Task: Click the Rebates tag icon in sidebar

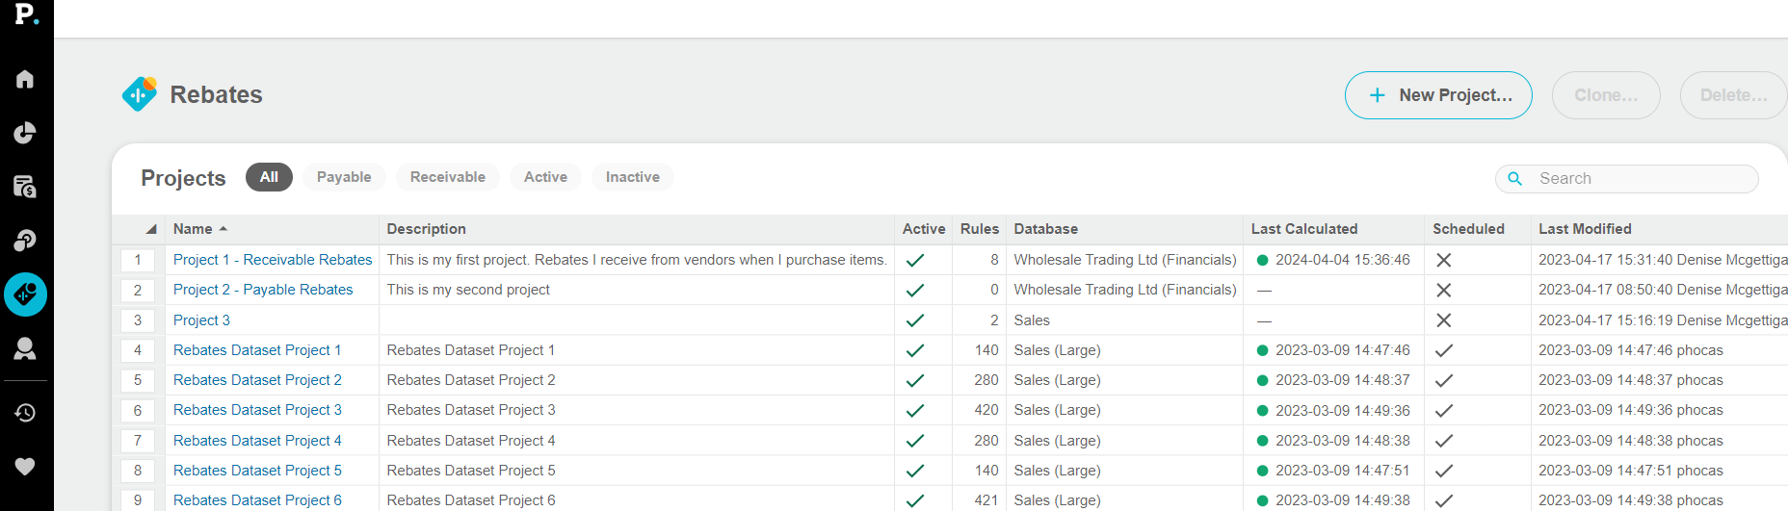Action: tap(25, 294)
